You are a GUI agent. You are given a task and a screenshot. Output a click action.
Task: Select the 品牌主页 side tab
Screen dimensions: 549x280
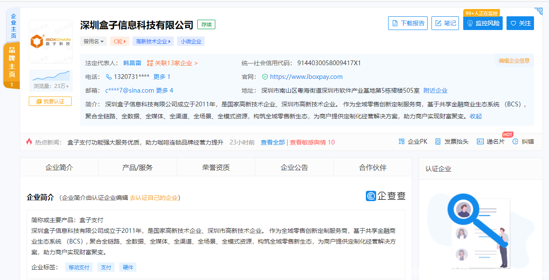(12, 66)
